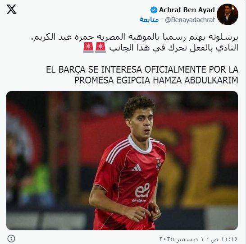The image size is (246, 244).
Task: Click the EL BARÇA SE INTERESA headline line
Action: (142, 69)
